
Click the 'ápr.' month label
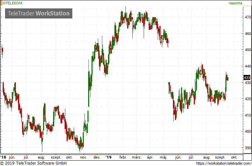[150, 157]
